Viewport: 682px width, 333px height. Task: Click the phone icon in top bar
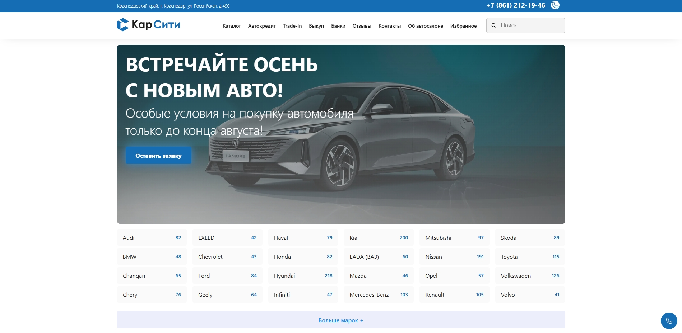pos(555,5)
